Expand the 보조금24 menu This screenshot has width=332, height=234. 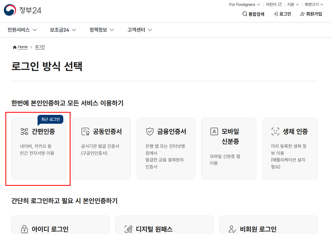(x=63, y=30)
